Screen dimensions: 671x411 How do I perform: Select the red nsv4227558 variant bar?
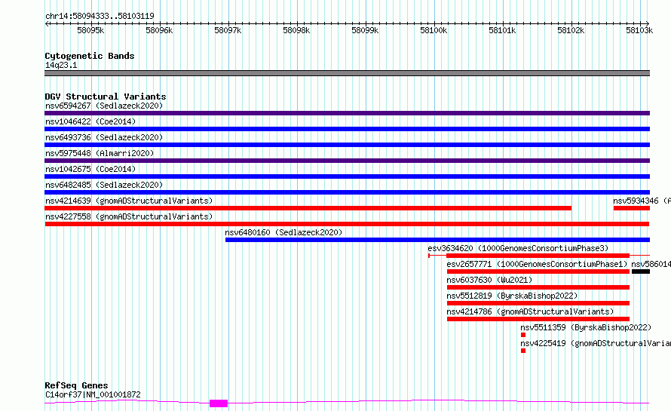click(347, 224)
